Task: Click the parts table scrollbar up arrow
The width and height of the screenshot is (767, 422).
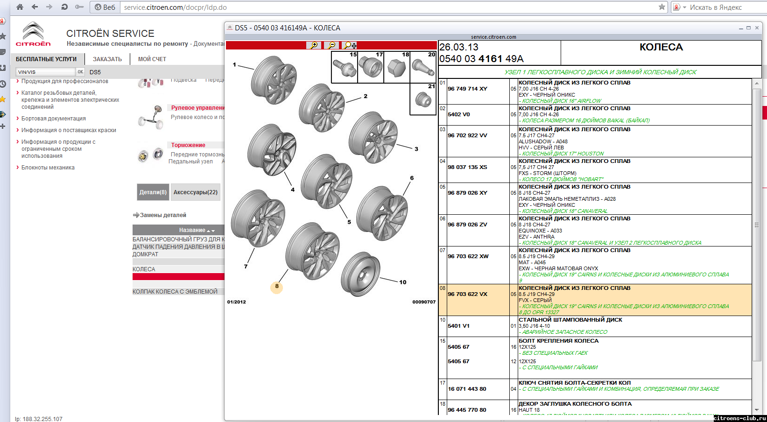Action: click(757, 83)
